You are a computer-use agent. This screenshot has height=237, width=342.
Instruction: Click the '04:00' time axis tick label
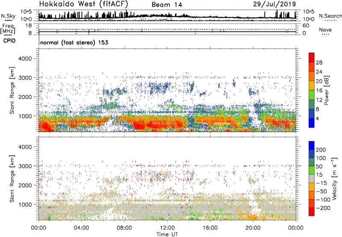tap(81, 228)
